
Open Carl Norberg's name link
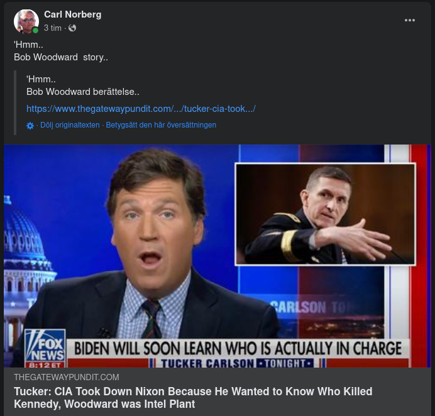pyautogui.click(x=72, y=14)
